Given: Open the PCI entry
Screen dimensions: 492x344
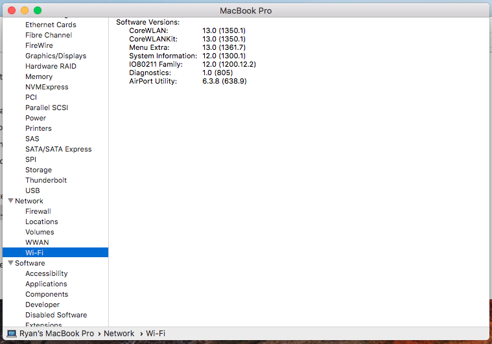Looking at the screenshot, I should [x=31, y=97].
